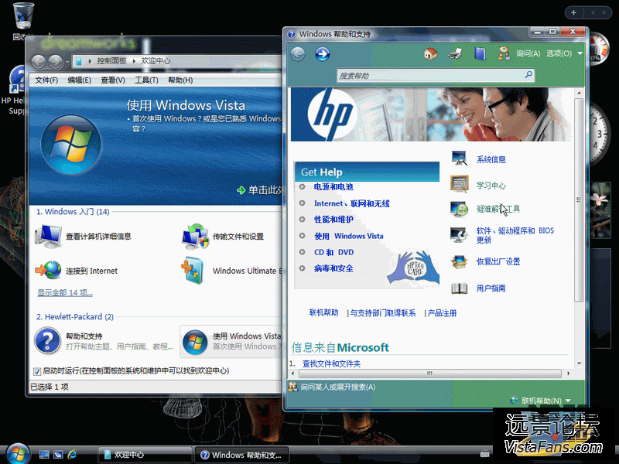Click the printer icon in Help toolbar
The width and height of the screenshot is (619, 464).
[456, 53]
